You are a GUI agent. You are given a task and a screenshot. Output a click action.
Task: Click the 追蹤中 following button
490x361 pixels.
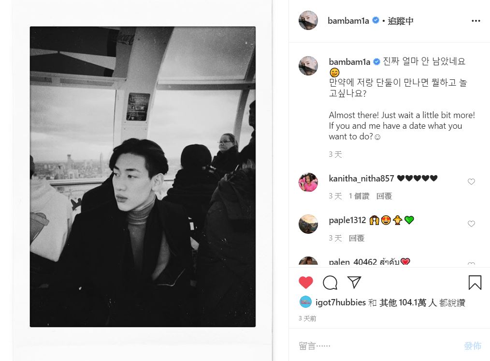(401, 21)
